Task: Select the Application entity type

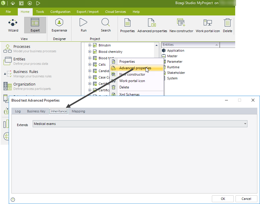Action: click(176, 50)
